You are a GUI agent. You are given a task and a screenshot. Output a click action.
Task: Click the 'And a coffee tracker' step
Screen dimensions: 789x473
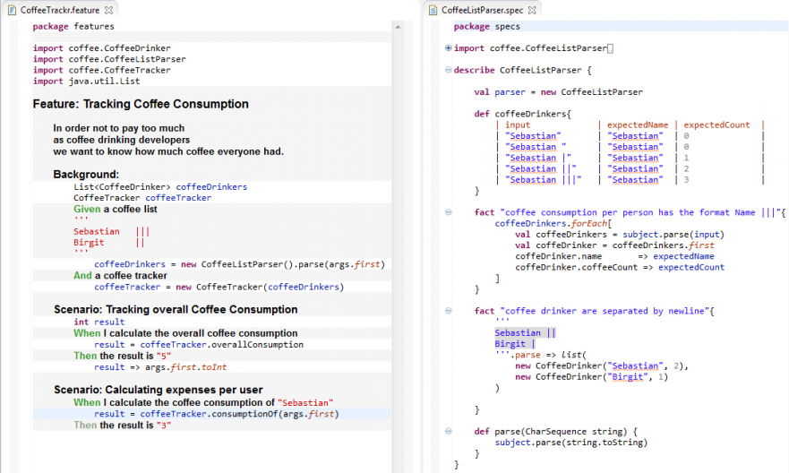coord(120,276)
